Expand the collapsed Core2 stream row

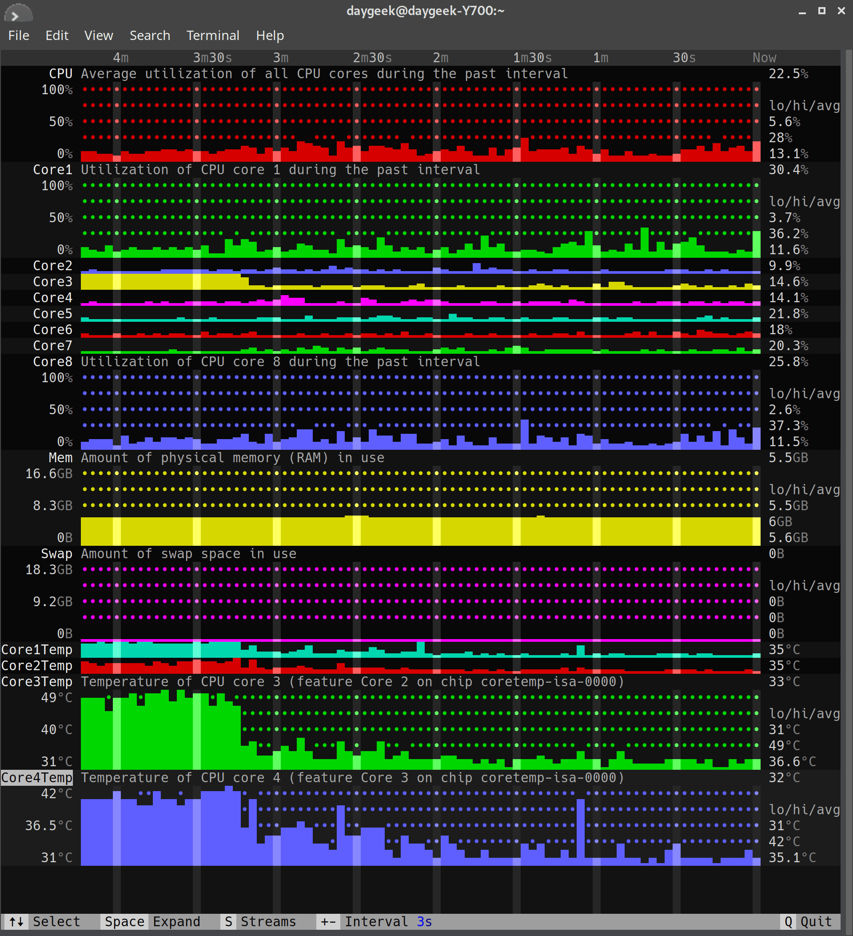click(x=52, y=266)
